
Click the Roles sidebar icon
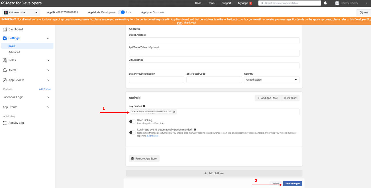click(5, 60)
